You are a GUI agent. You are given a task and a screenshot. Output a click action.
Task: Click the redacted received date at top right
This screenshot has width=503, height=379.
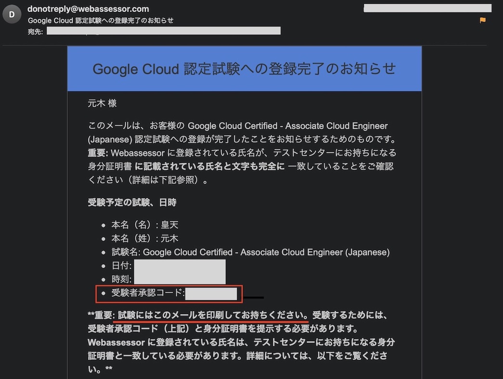coord(427,8)
